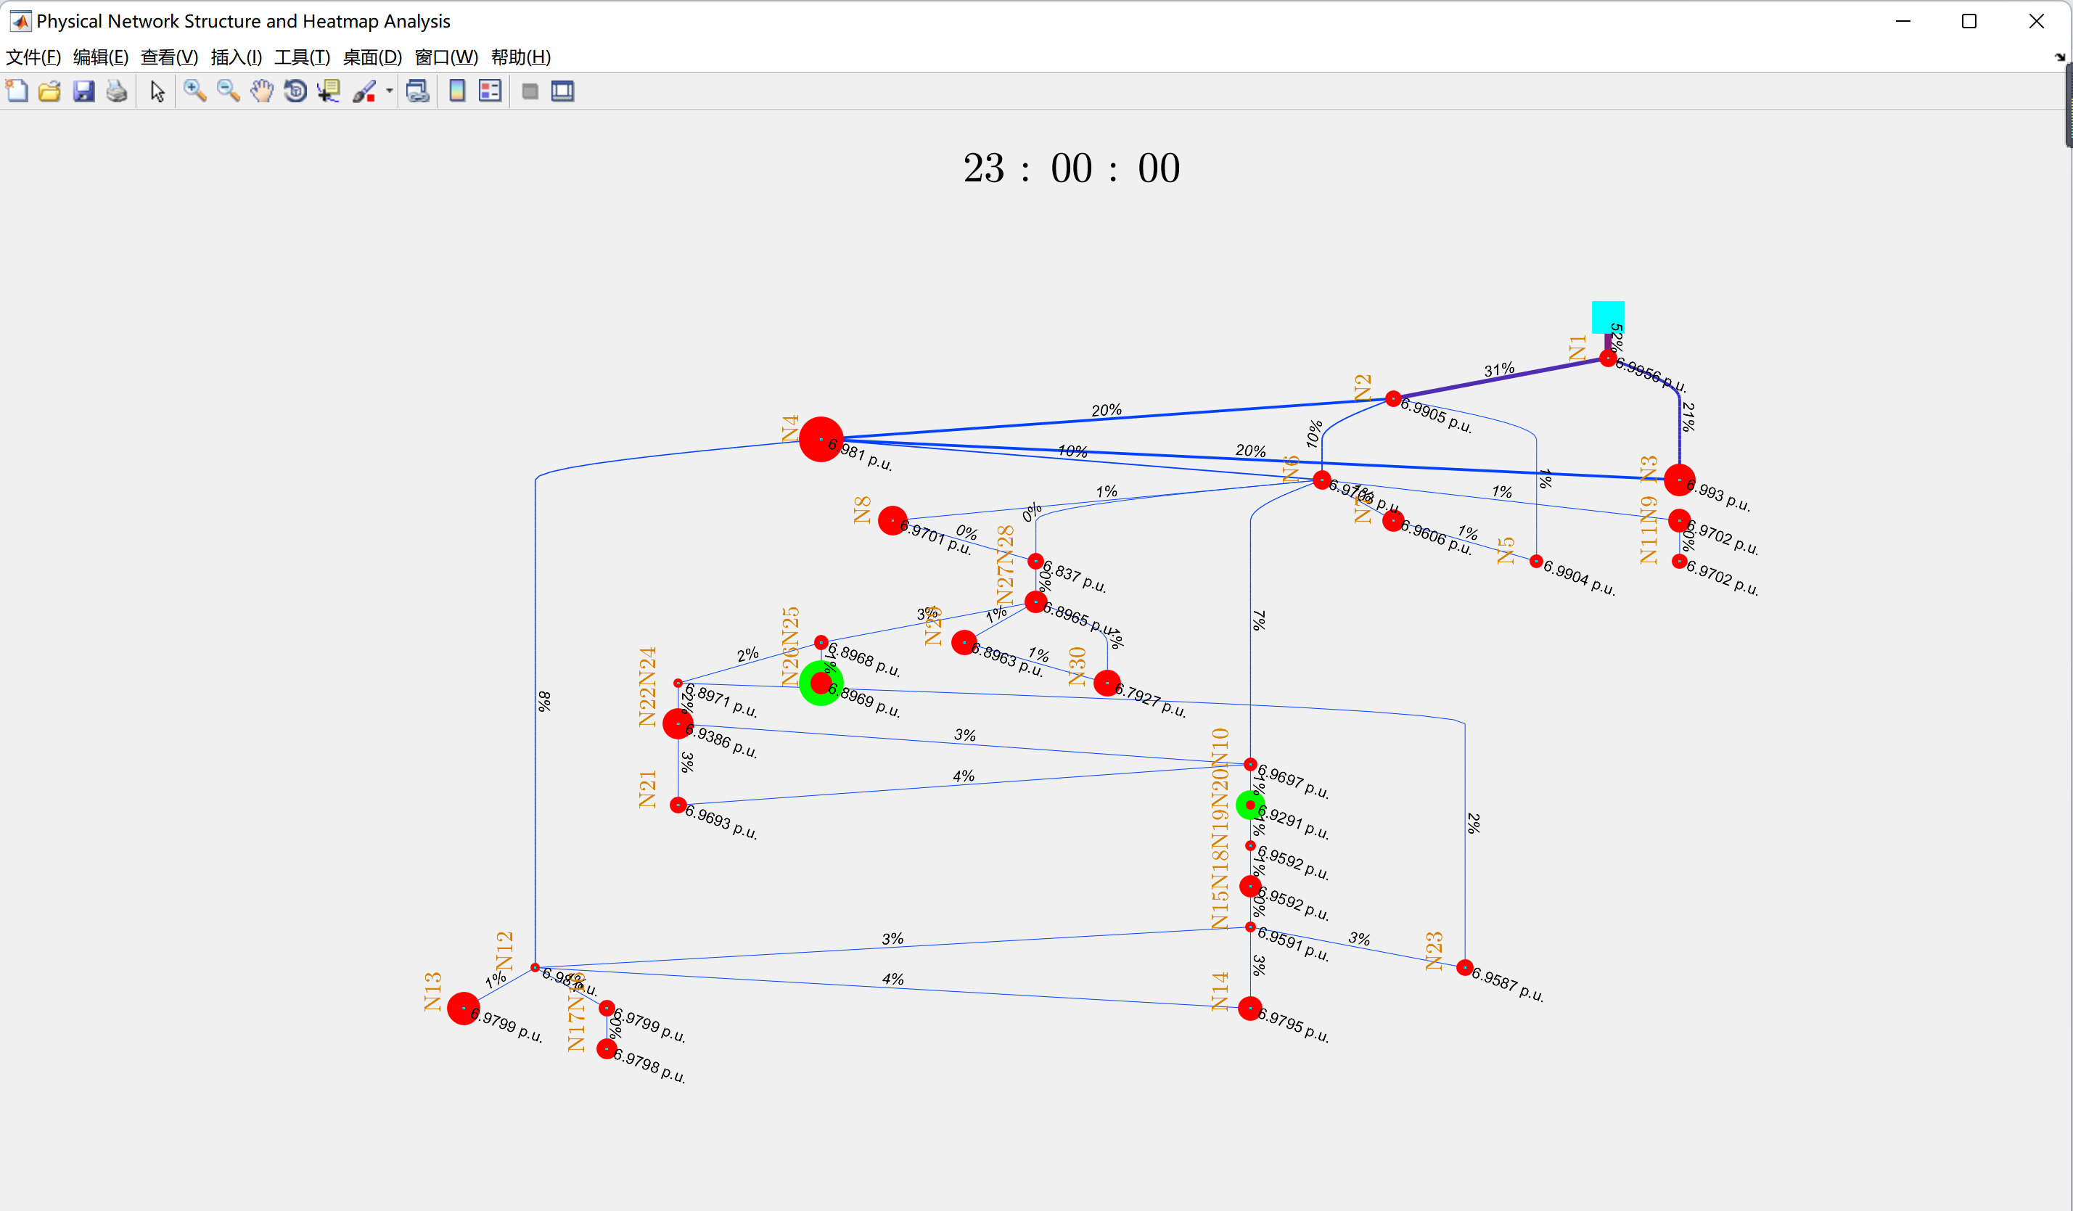Click the large red N4 node
The image size is (2073, 1211).
pos(820,439)
